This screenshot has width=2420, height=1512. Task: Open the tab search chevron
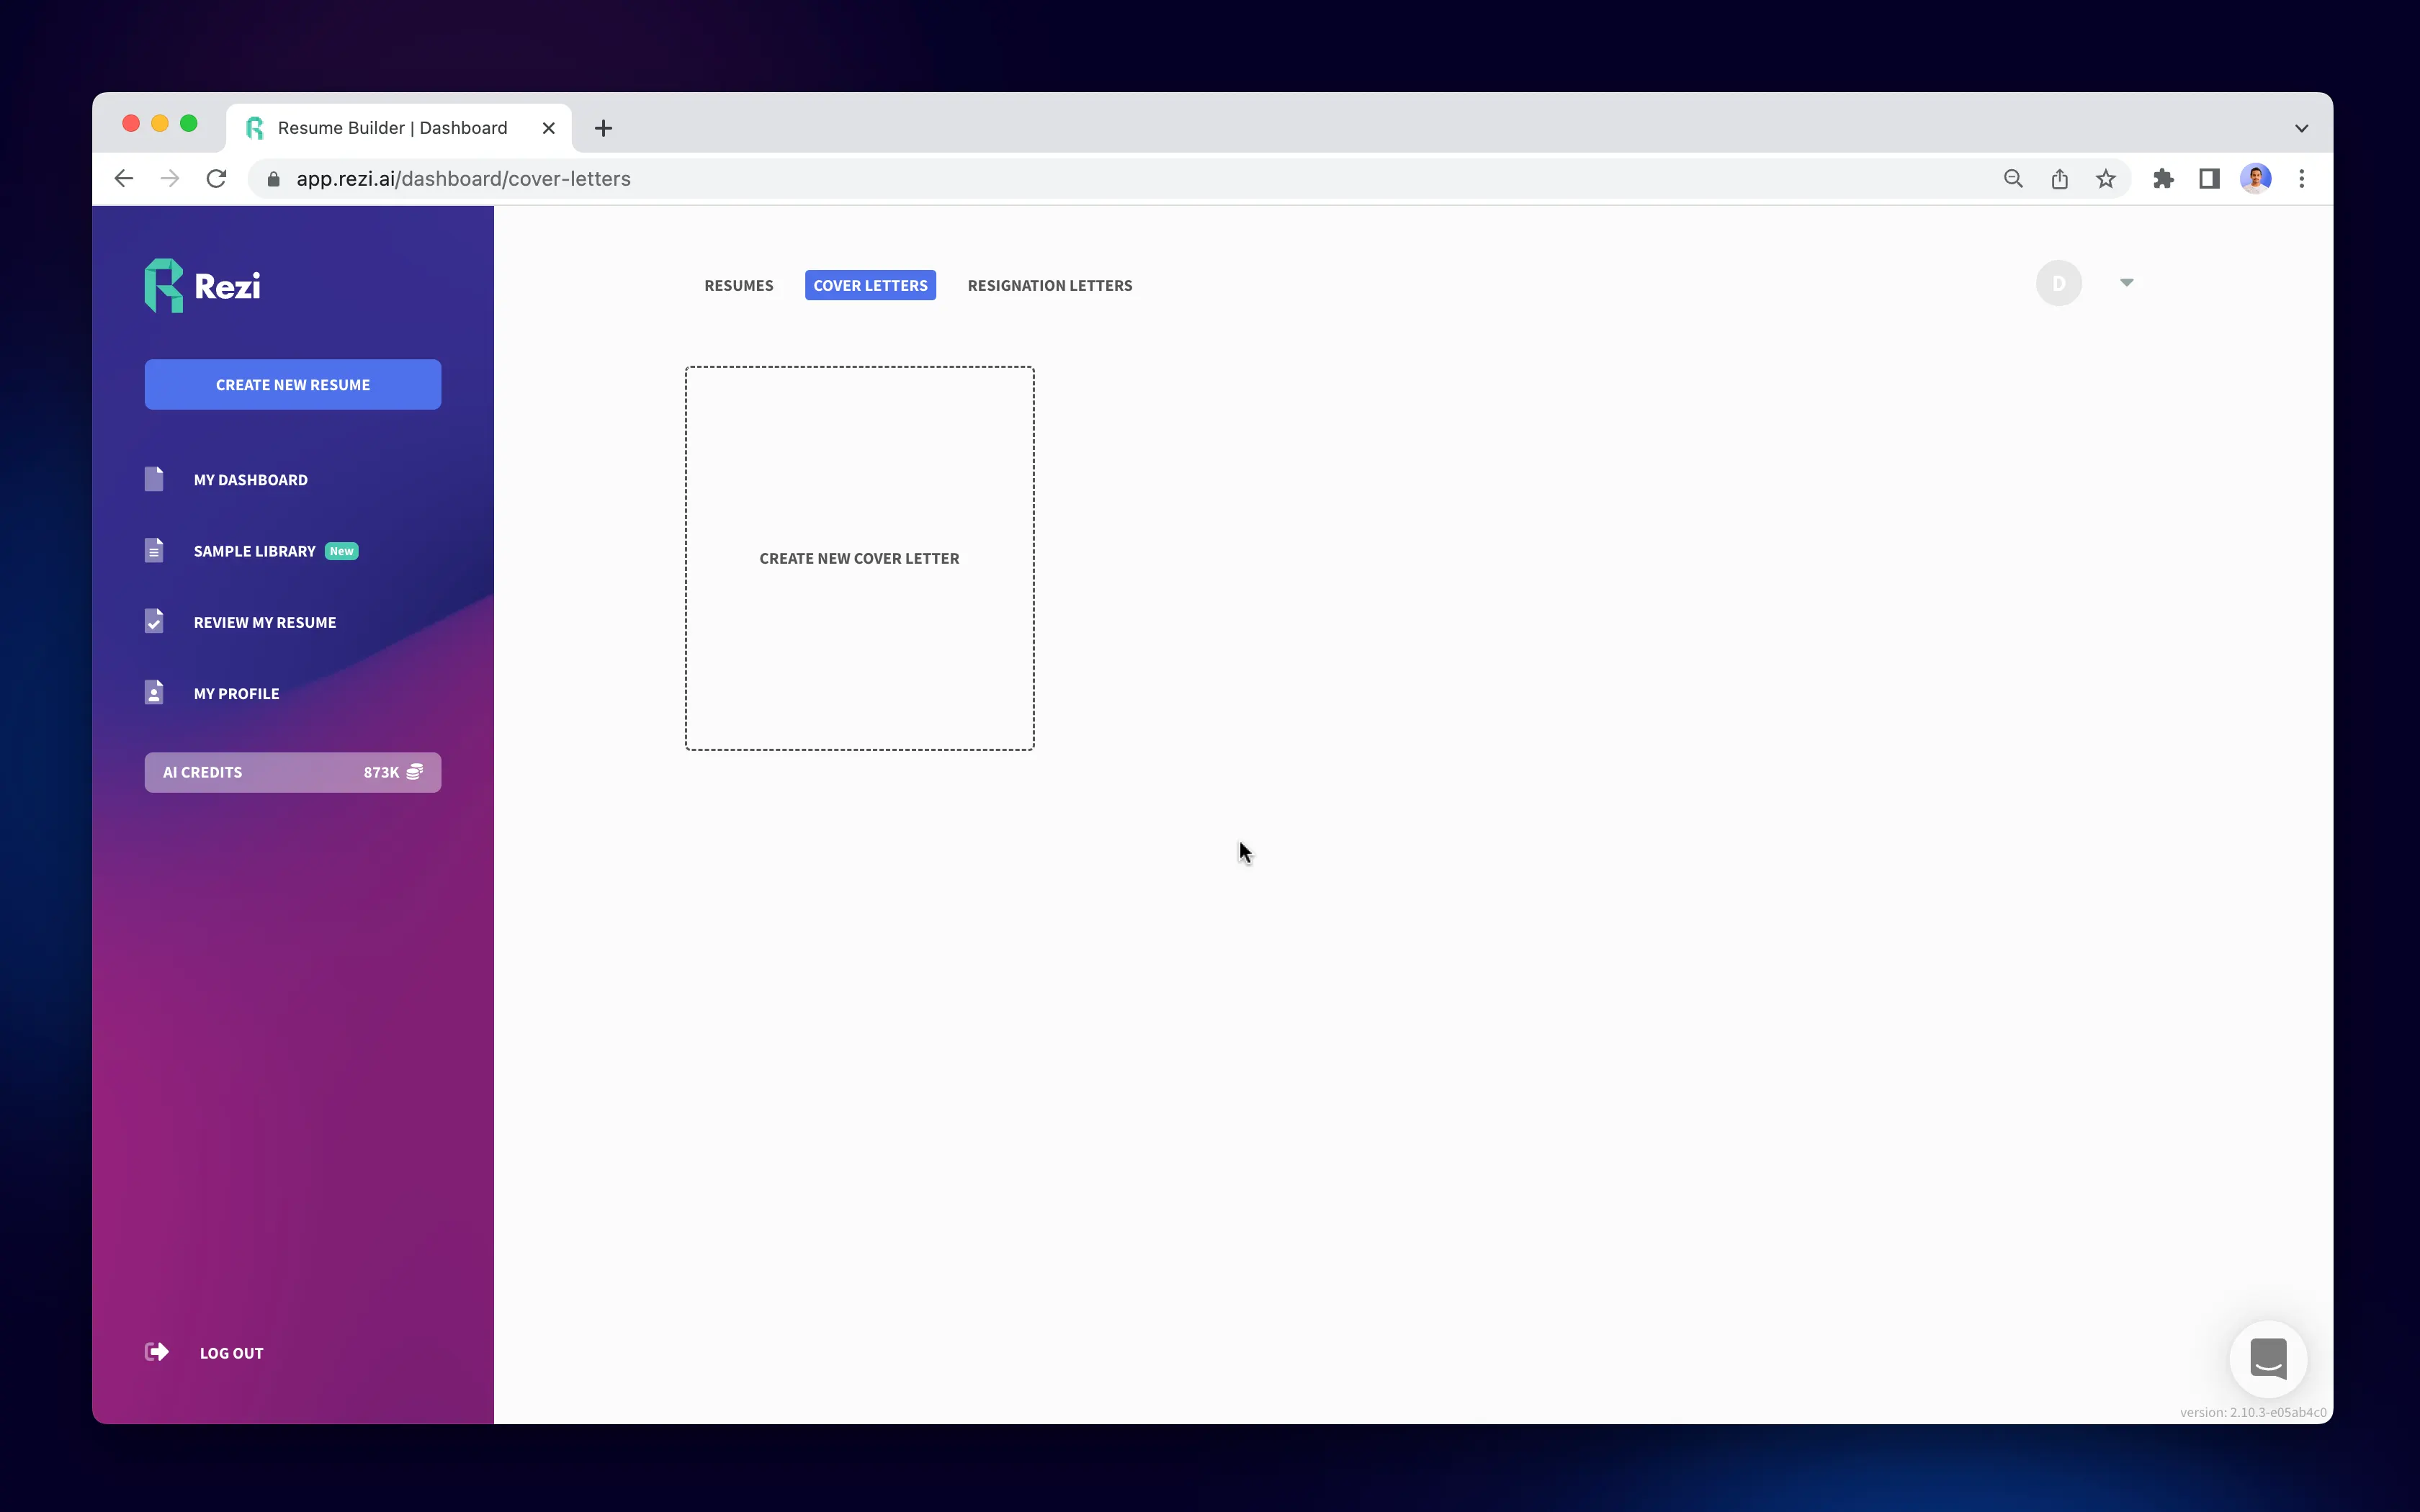click(2301, 128)
